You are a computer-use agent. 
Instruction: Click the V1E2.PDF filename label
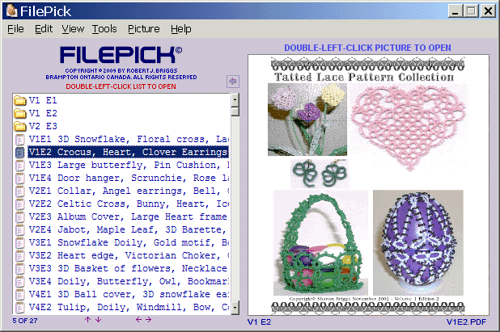click(x=466, y=322)
